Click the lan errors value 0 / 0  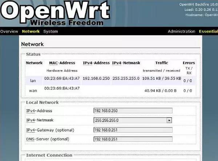point(188,81)
